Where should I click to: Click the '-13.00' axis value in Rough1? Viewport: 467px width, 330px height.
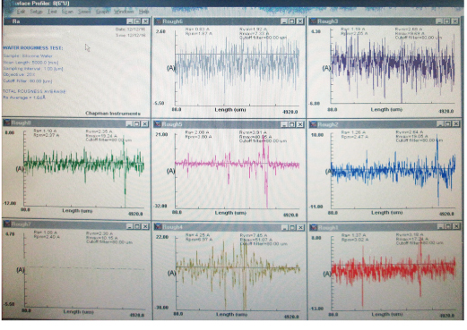click(x=316, y=309)
